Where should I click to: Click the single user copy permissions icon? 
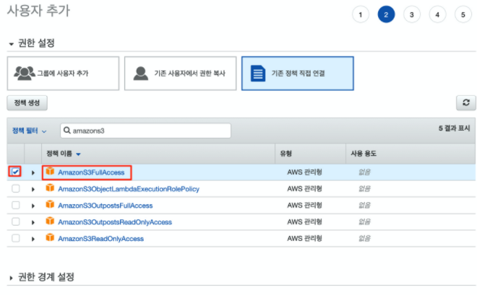click(140, 74)
